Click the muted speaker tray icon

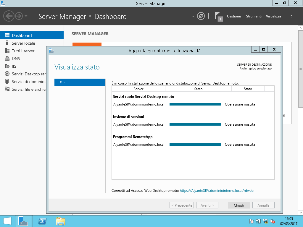pos(273,221)
